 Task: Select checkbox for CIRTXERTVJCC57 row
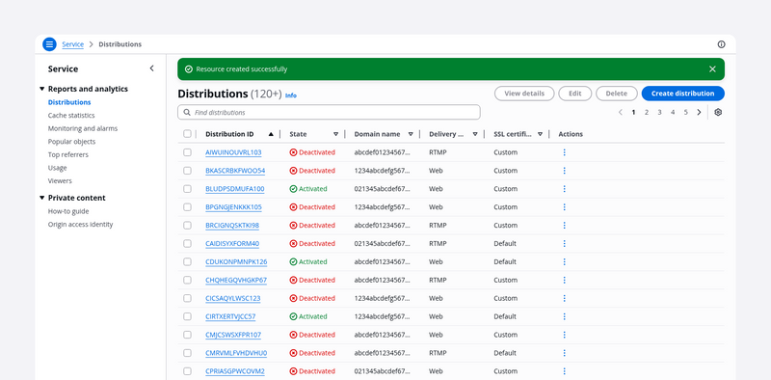[x=187, y=316]
